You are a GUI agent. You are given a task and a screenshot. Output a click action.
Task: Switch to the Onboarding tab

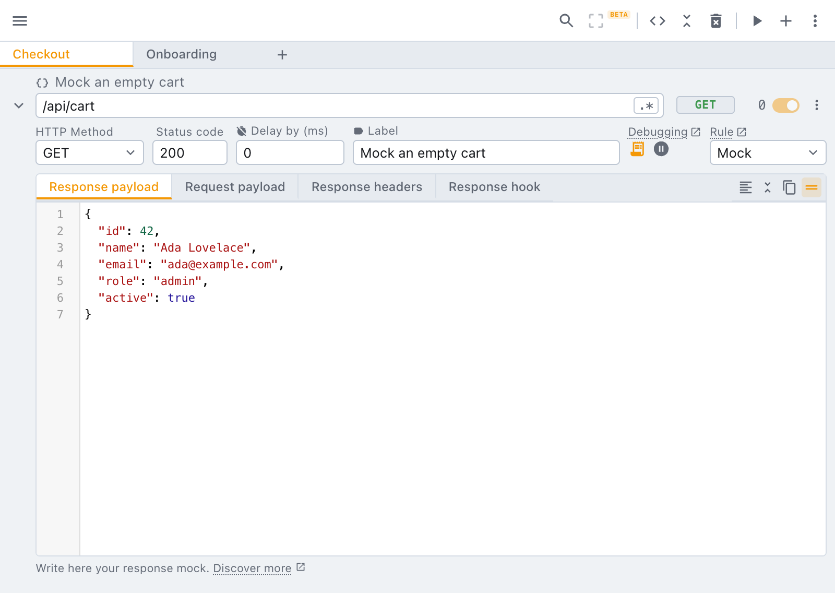tap(182, 54)
